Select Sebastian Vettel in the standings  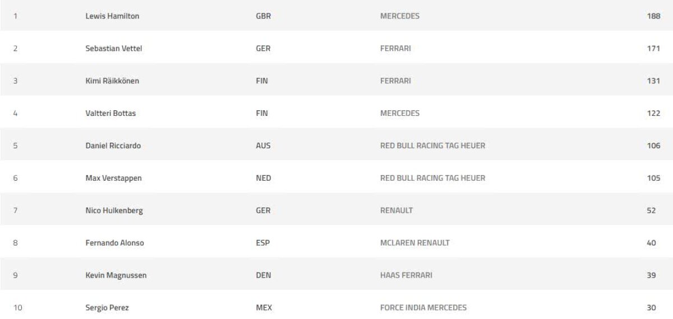tap(113, 49)
